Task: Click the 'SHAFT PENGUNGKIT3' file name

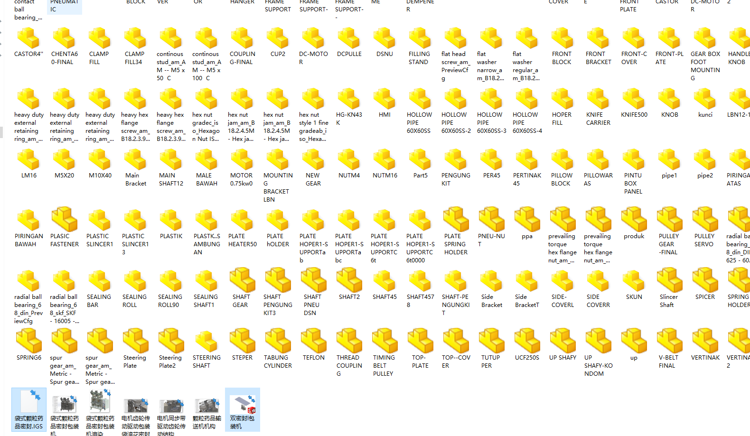Action: click(x=278, y=305)
